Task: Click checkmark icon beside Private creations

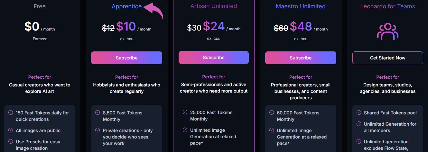Action: (98, 130)
